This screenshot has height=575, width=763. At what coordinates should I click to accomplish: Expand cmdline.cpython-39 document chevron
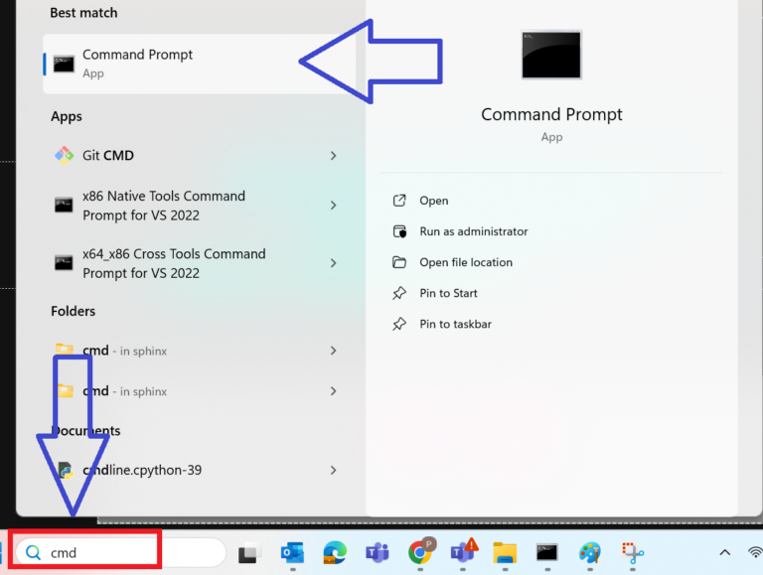click(333, 470)
